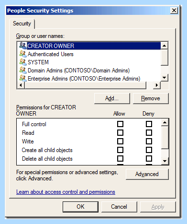This screenshot has height=224, width=187.
Task: Click permissions list scroll up arrow
Action: pyautogui.click(x=165, y=122)
